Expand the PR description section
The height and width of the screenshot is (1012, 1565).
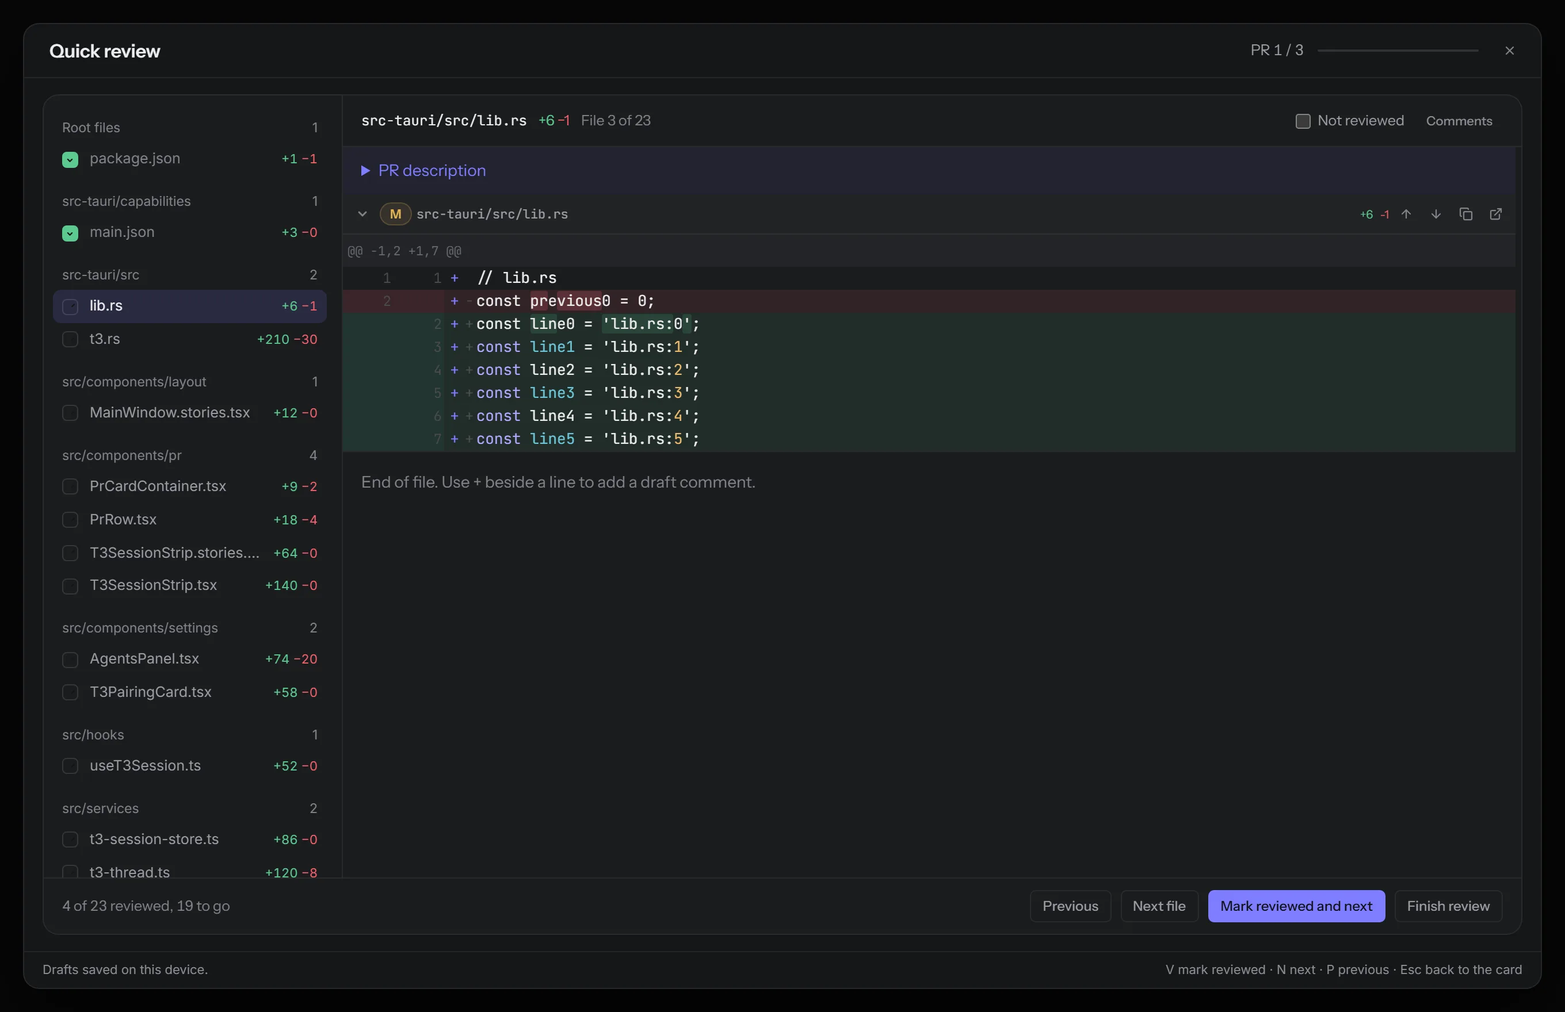click(x=423, y=171)
